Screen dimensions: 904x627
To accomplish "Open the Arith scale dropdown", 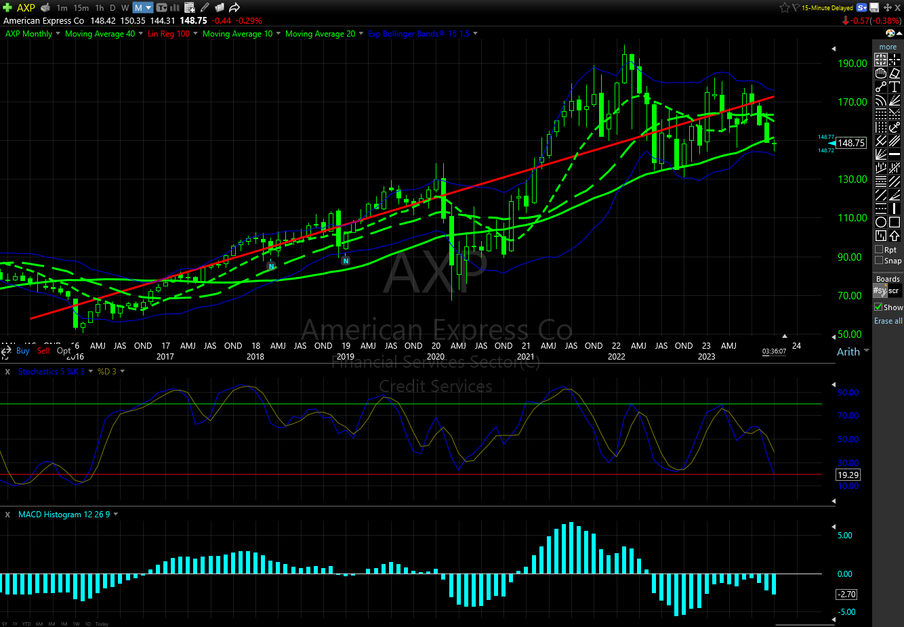I will (x=866, y=351).
